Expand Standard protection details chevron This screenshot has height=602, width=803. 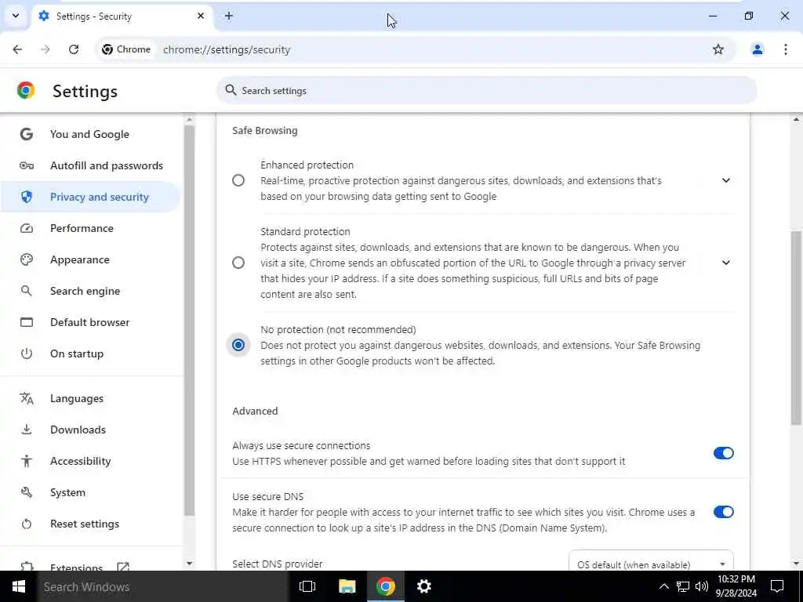tap(725, 263)
